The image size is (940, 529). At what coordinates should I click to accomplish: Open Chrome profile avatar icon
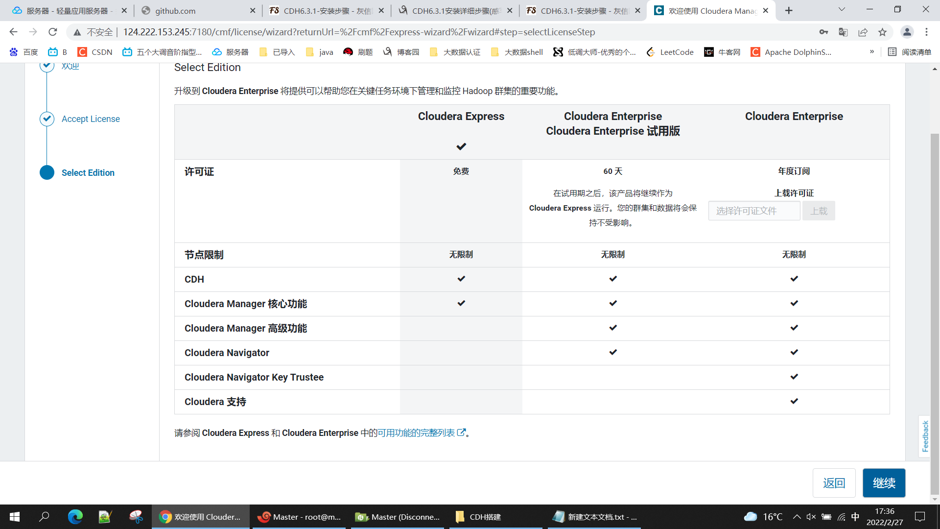coord(907,32)
